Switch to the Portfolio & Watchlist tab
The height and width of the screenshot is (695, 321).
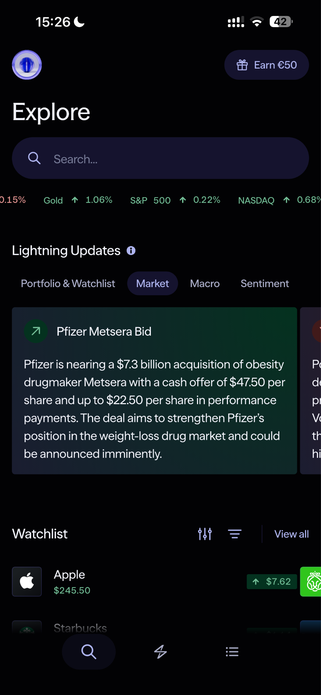(68, 283)
